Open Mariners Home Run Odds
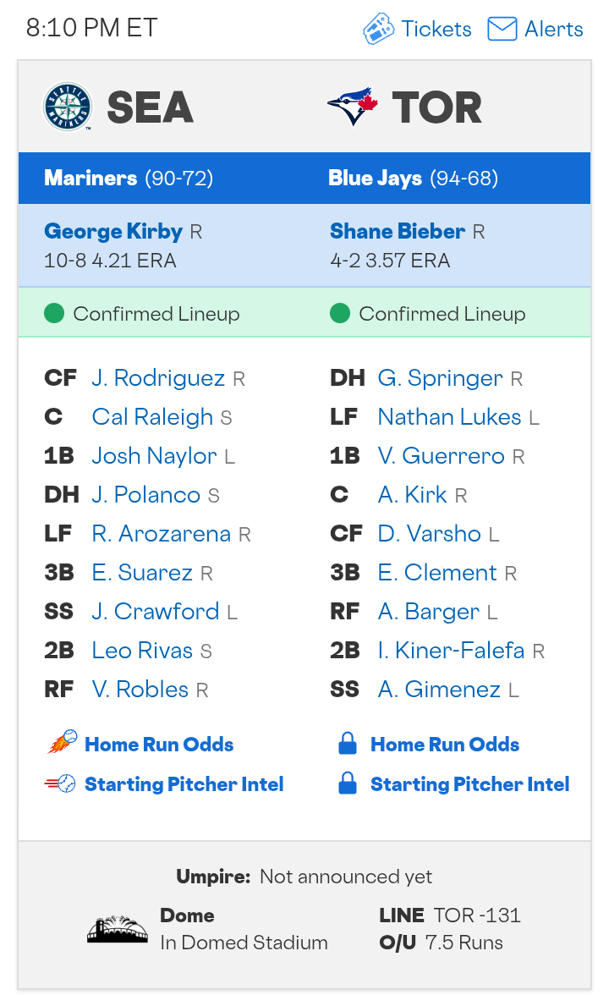The width and height of the screenshot is (609, 995). [159, 745]
